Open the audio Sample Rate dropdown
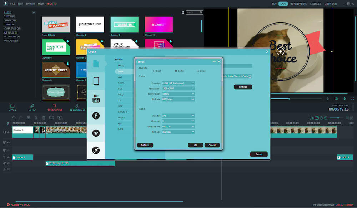 (178, 127)
